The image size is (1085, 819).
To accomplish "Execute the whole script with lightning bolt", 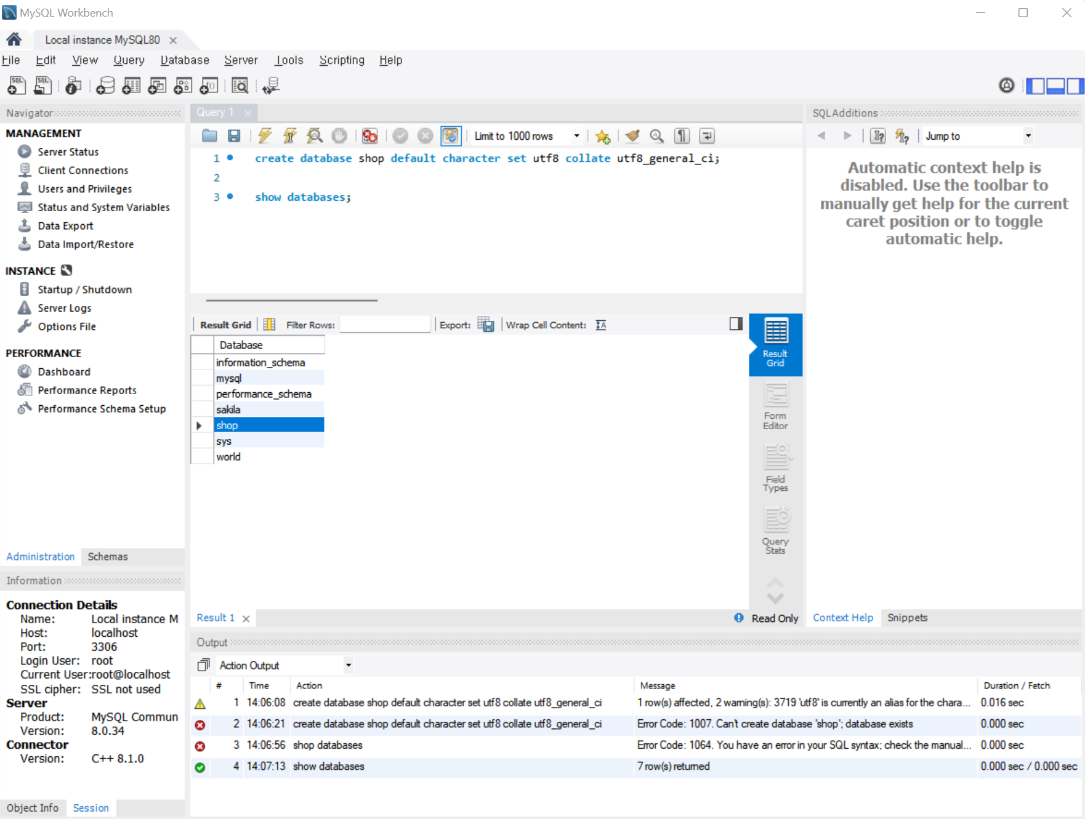I will coord(265,136).
